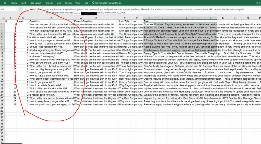The width and height of the screenshot is (261, 144).
Task: Select column O header
Action: click(x=248, y=18)
